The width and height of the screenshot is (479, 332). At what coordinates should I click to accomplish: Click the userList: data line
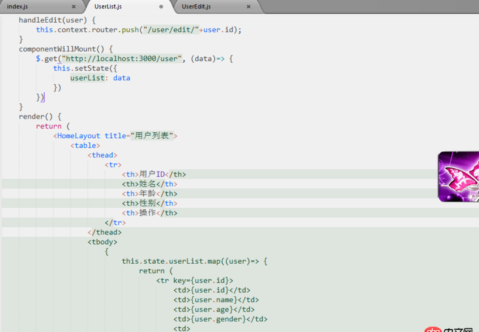100,78
